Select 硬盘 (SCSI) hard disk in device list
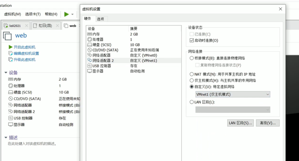The height and width of the screenshot is (161, 299). pyautogui.click(x=102, y=45)
